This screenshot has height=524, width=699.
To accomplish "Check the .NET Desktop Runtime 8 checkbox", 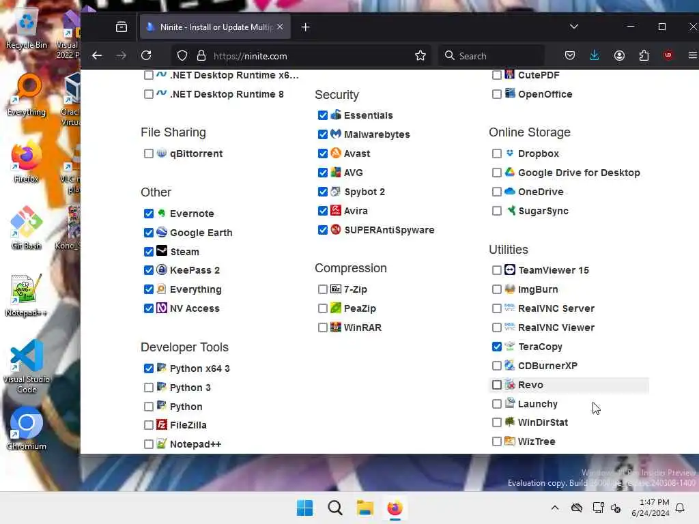I will coord(148,94).
